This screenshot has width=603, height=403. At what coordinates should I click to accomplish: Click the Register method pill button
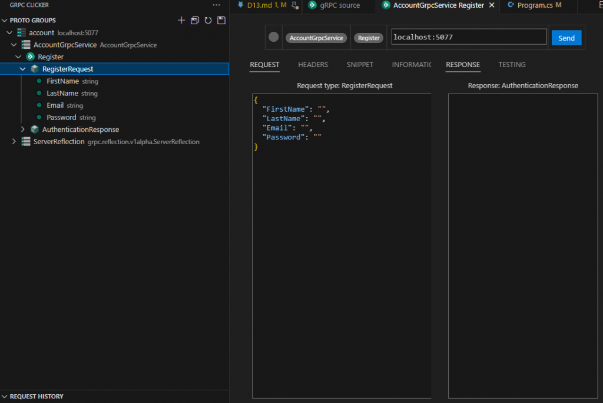pyautogui.click(x=369, y=38)
